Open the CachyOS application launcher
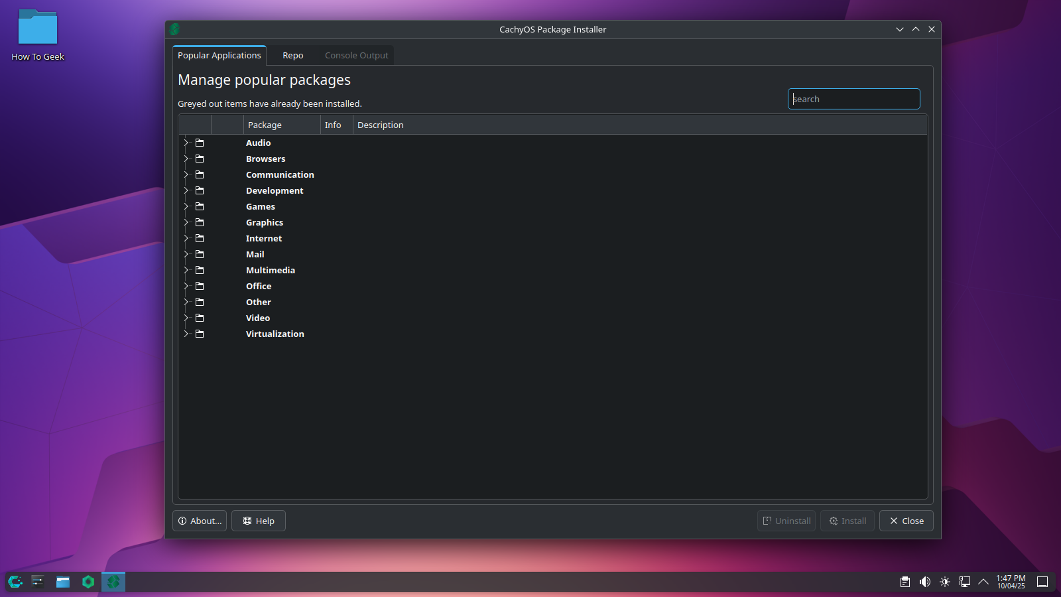This screenshot has height=597, width=1061. 15,582
